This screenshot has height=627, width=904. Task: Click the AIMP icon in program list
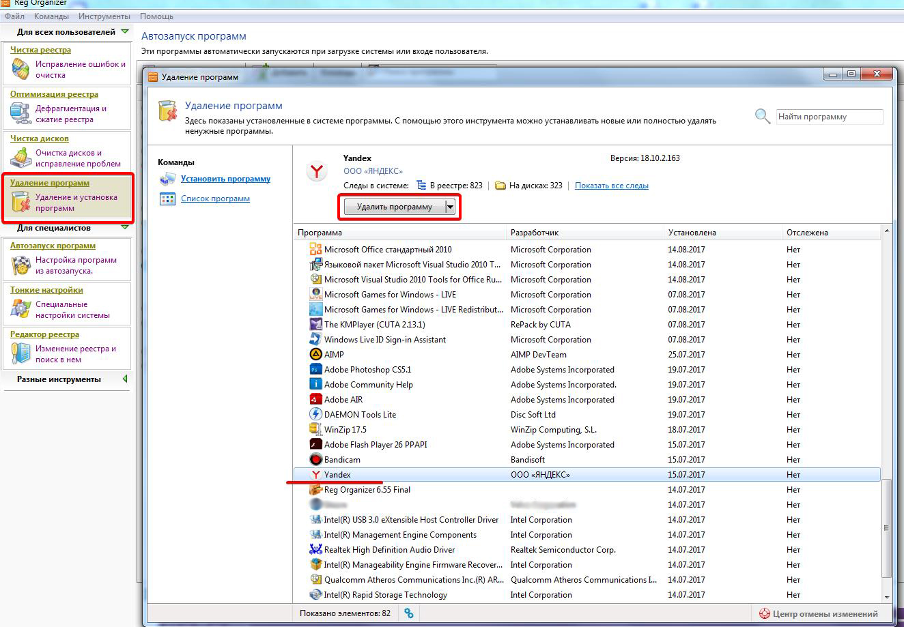point(315,354)
